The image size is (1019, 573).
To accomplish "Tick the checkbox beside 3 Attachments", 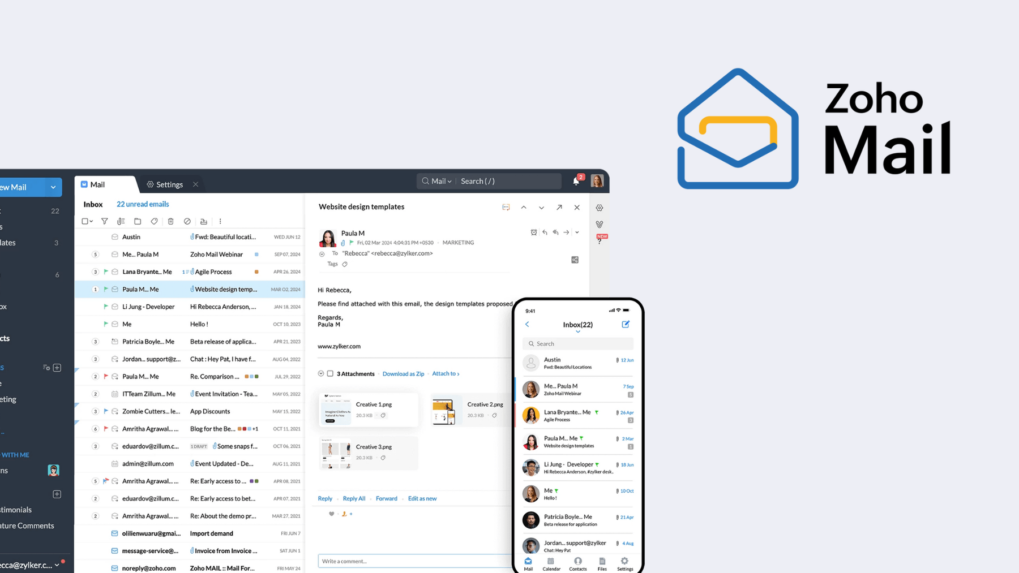I will tap(330, 373).
